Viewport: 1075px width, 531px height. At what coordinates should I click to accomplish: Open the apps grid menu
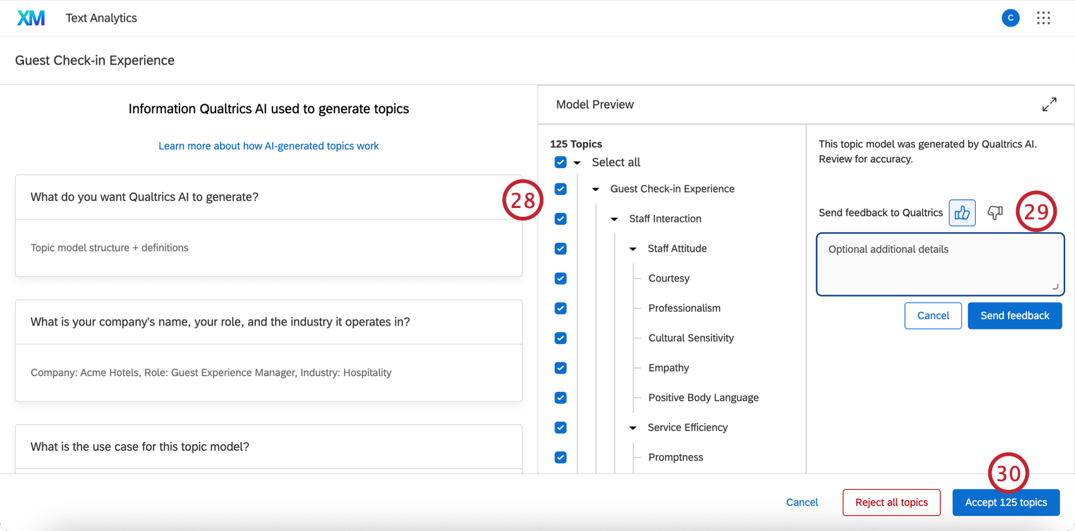click(x=1043, y=18)
